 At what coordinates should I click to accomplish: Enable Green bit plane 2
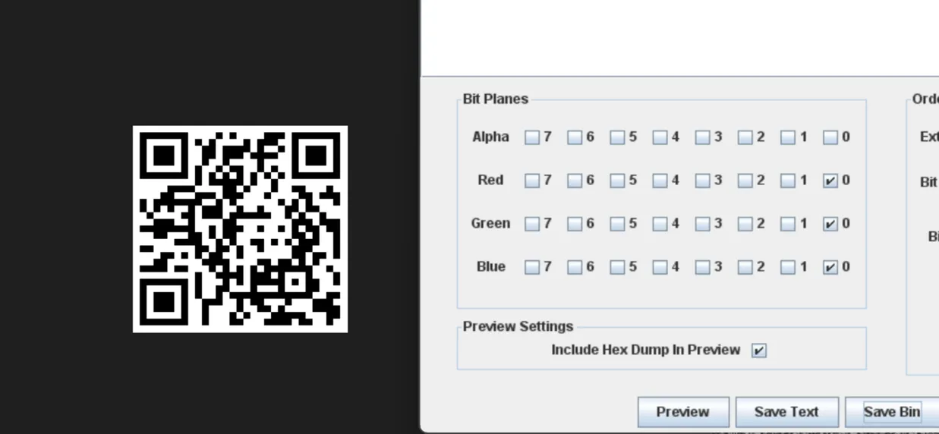tap(745, 224)
